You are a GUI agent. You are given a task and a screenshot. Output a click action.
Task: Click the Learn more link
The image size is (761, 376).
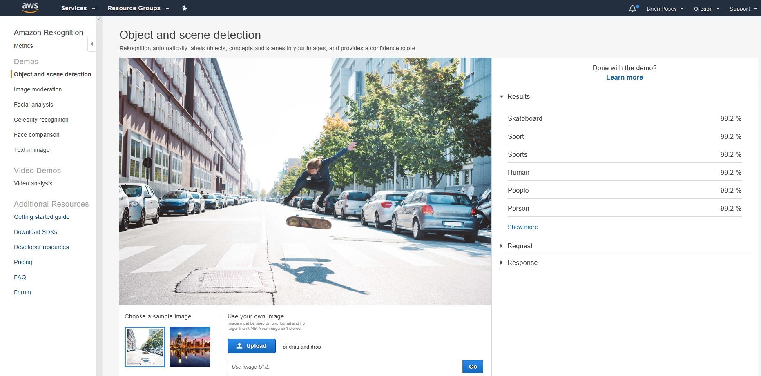(624, 77)
